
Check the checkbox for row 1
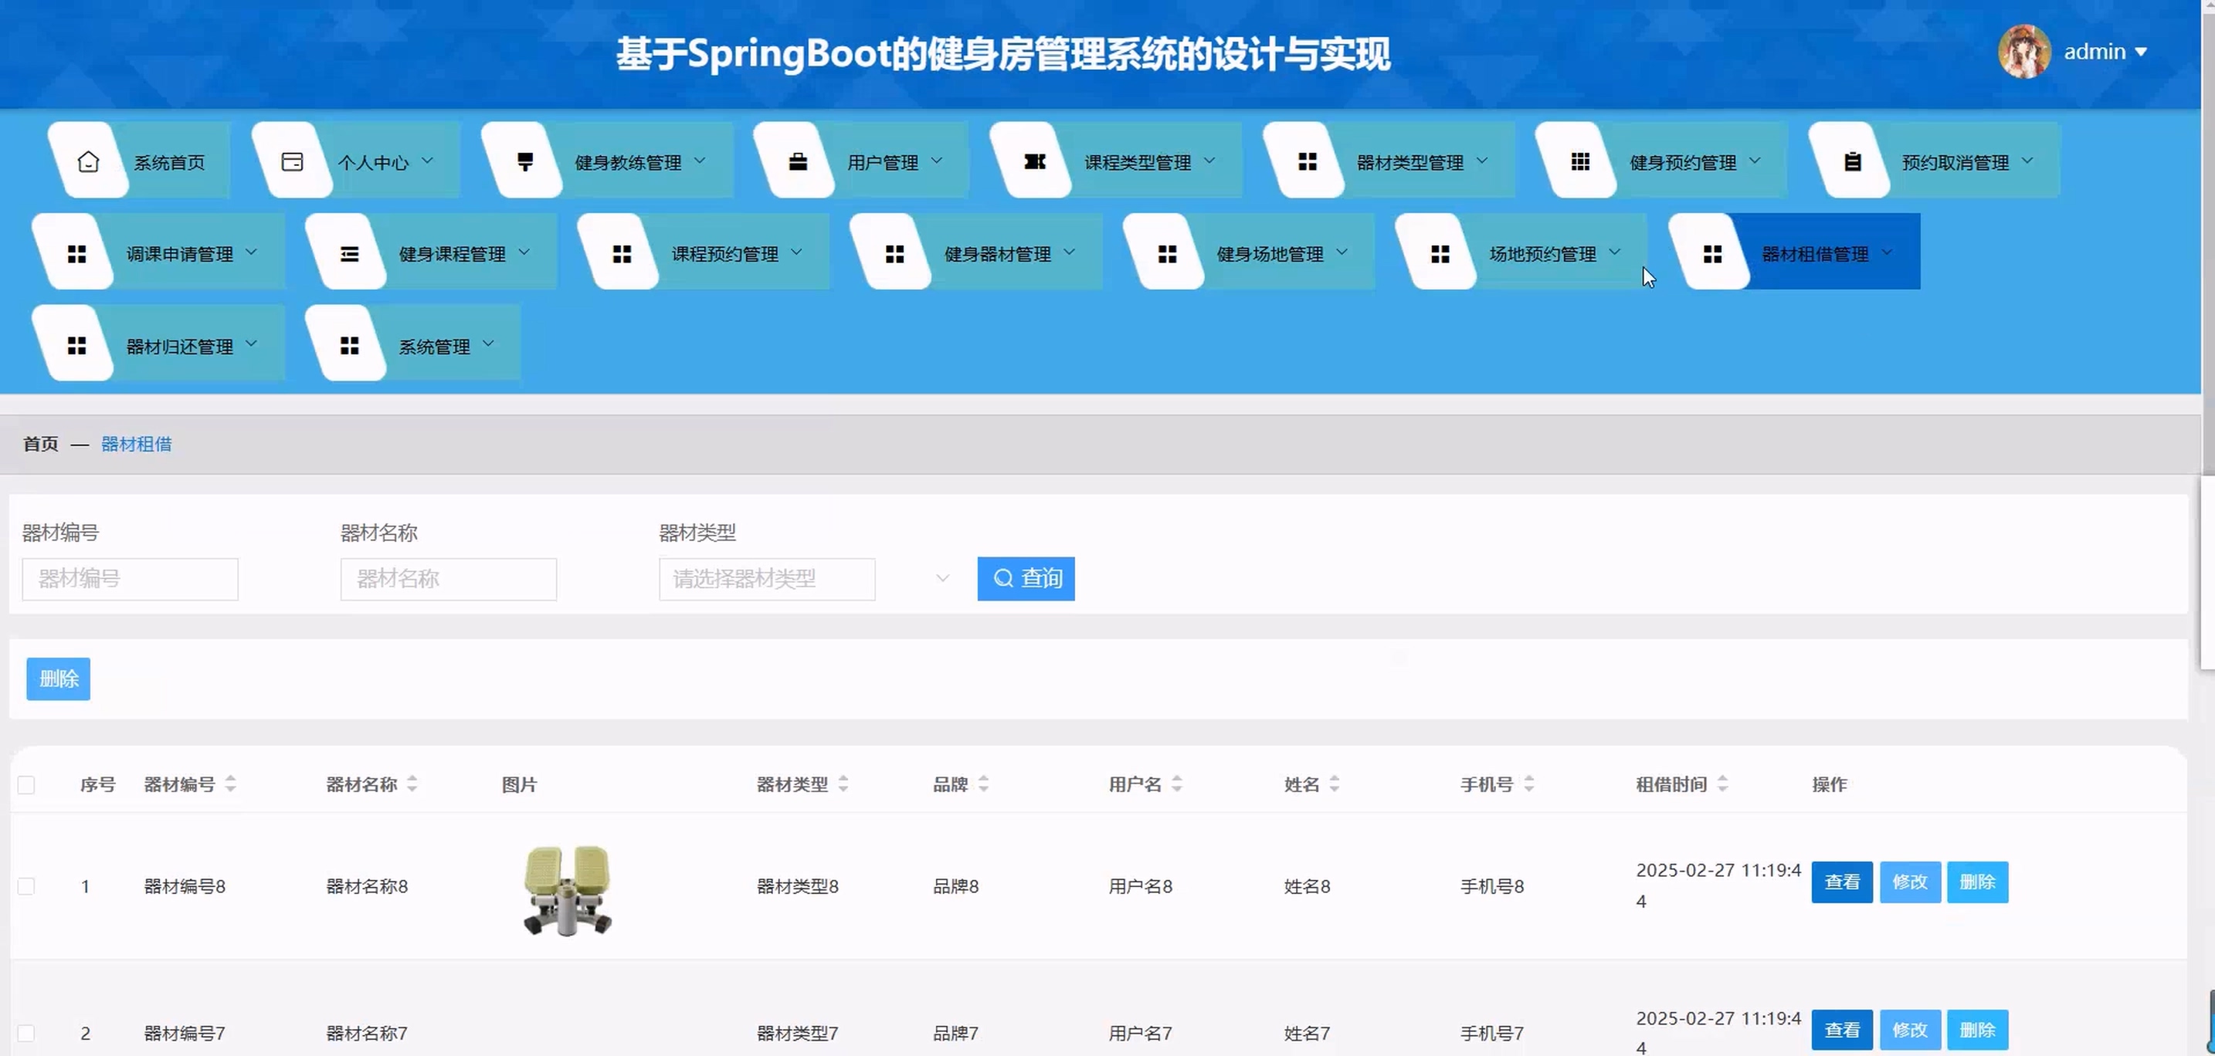point(27,886)
